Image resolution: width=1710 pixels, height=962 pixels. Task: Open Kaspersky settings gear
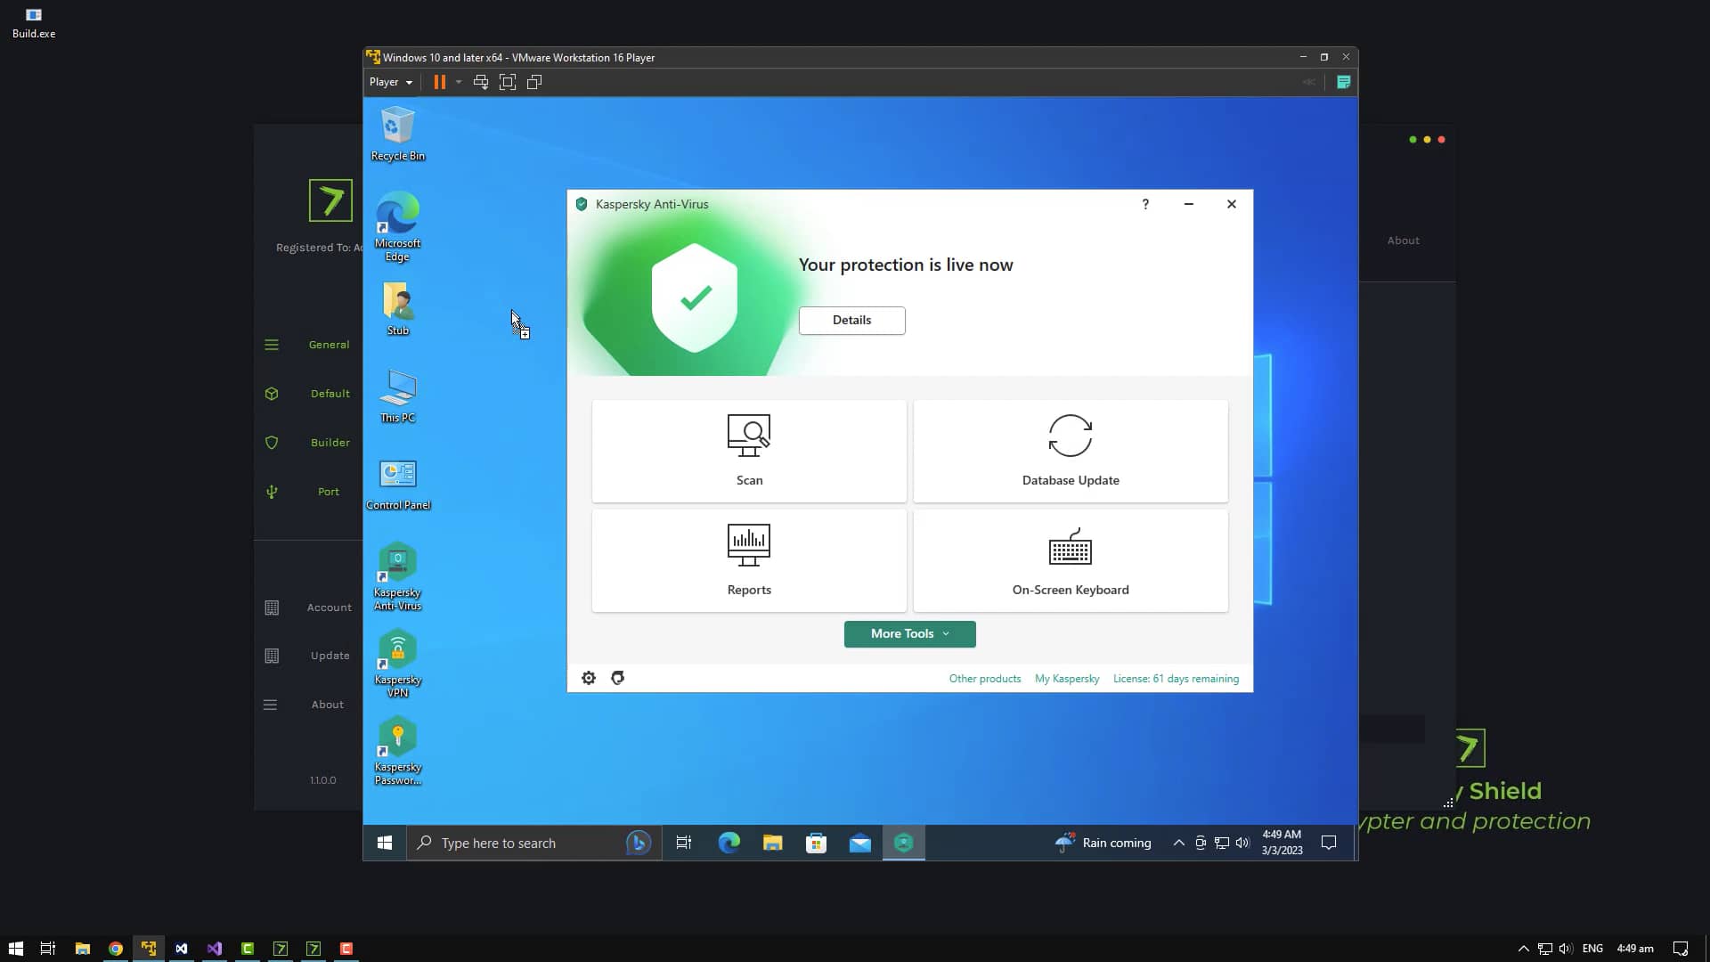pos(588,678)
